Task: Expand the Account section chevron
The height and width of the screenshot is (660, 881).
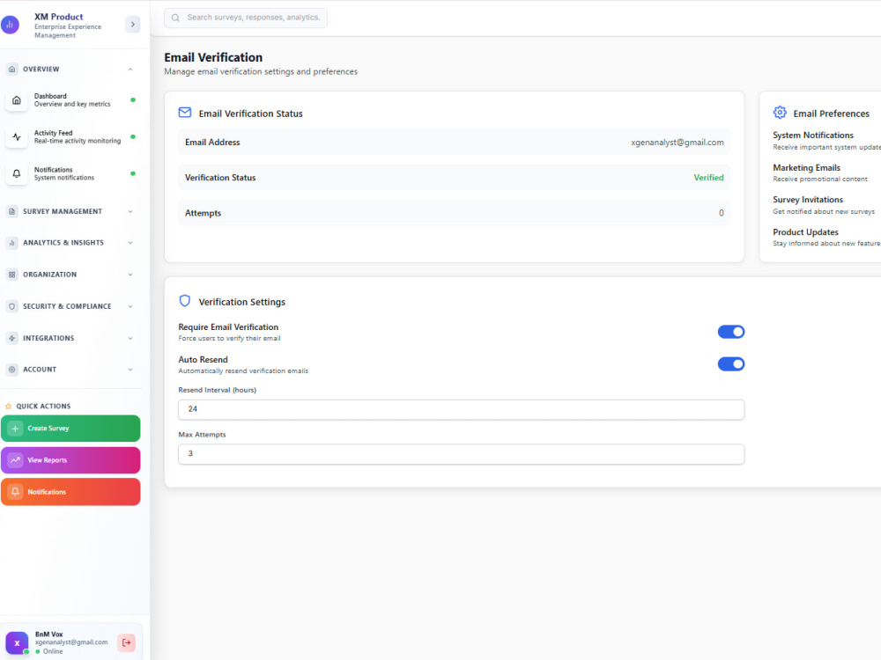Action: (130, 370)
